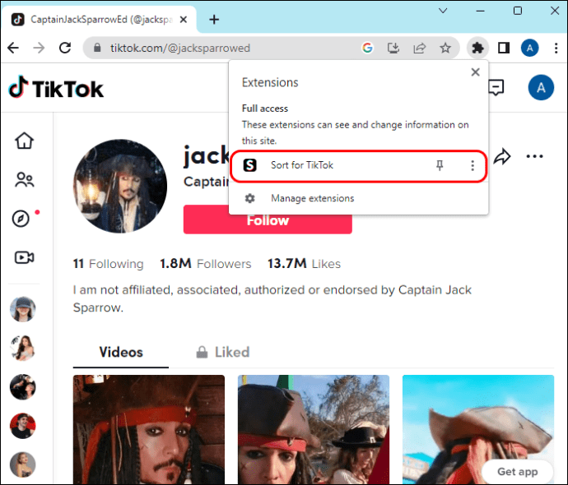Expand the tab search chevron in title bar

click(443, 12)
